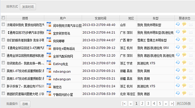Check the 君越的变速箱问题 row checkbox

point(3,94)
